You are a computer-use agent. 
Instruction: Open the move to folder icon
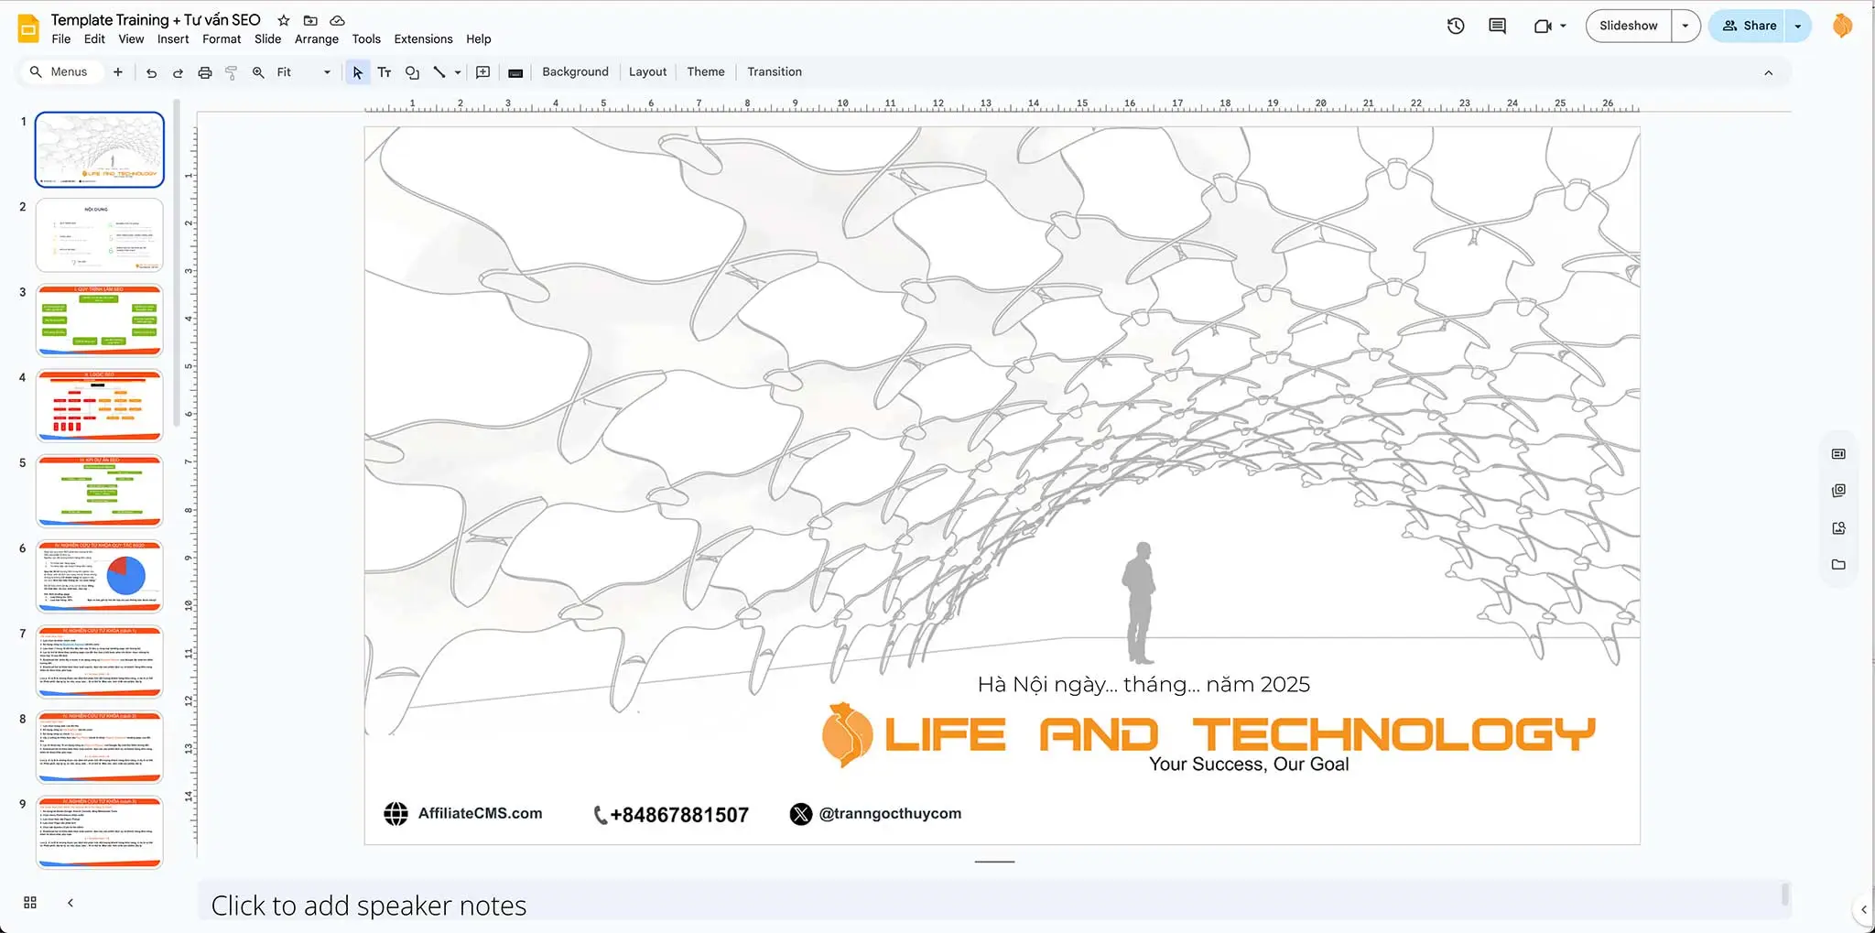(310, 20)
